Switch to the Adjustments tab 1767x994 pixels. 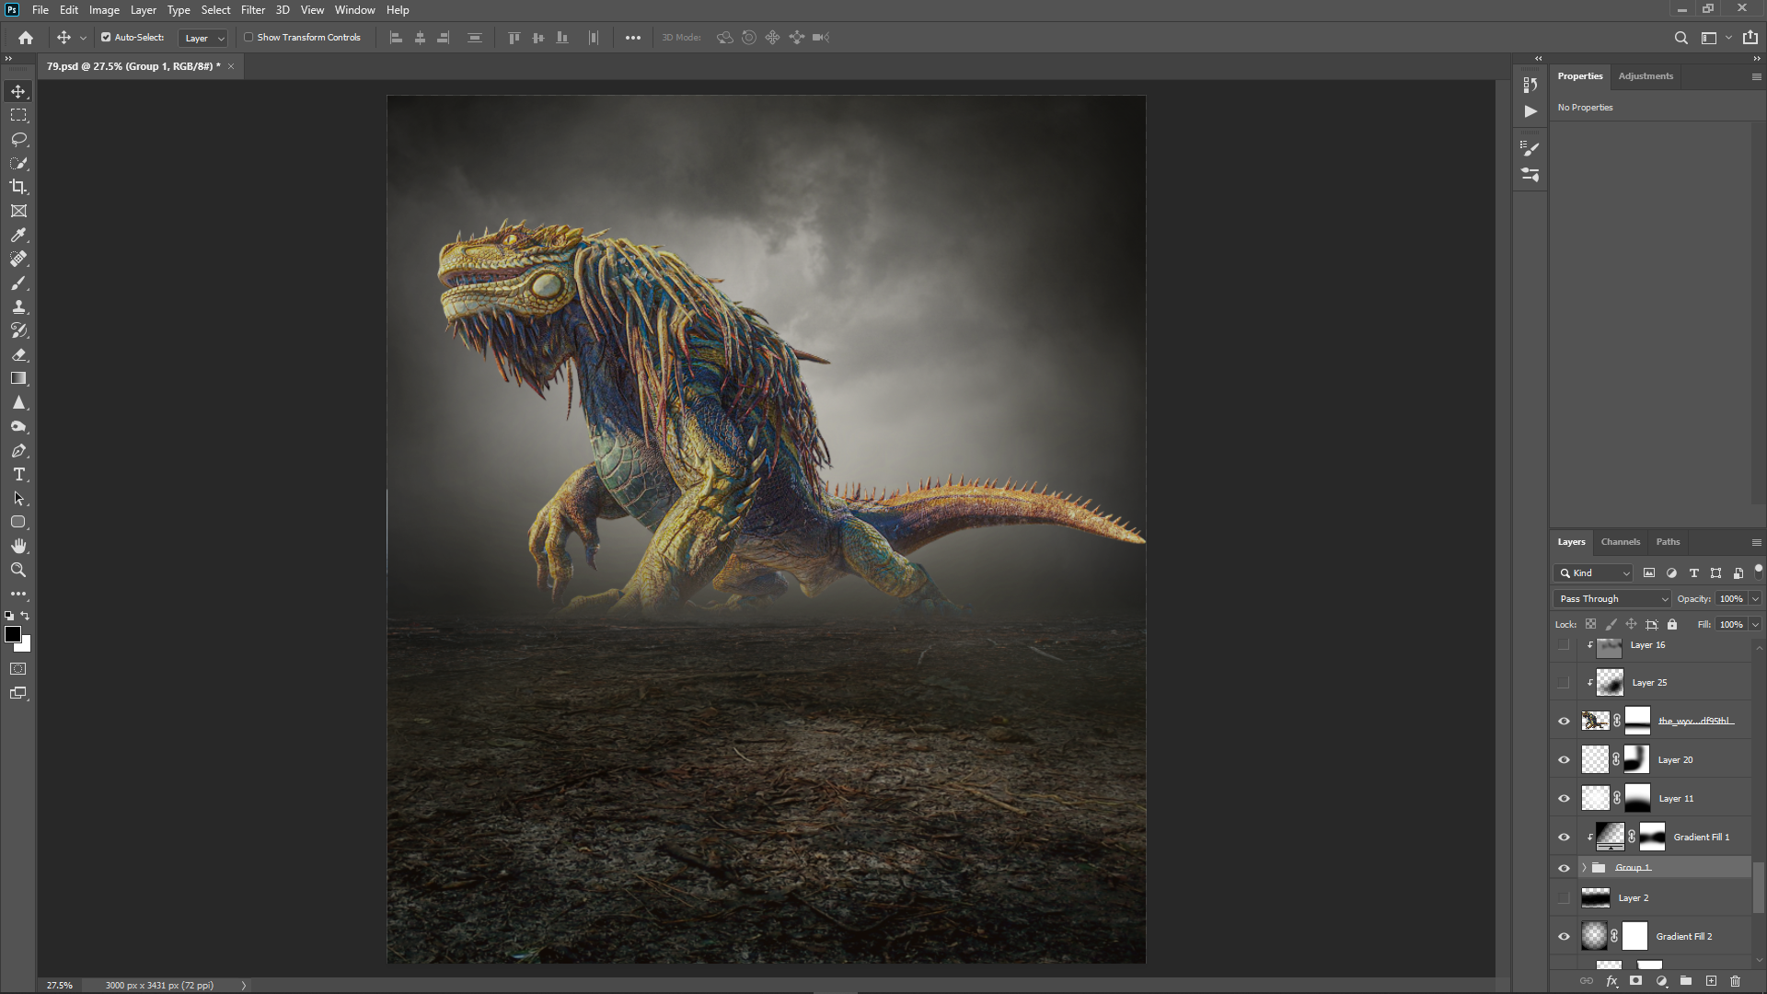1646,76
